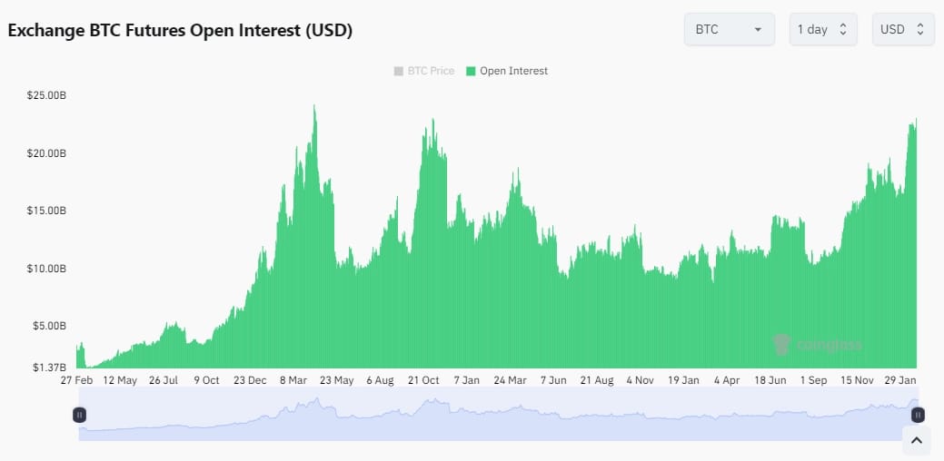Click the left range slider pause handle
This screenshot has width=944, height=461.
pos(79,415)
